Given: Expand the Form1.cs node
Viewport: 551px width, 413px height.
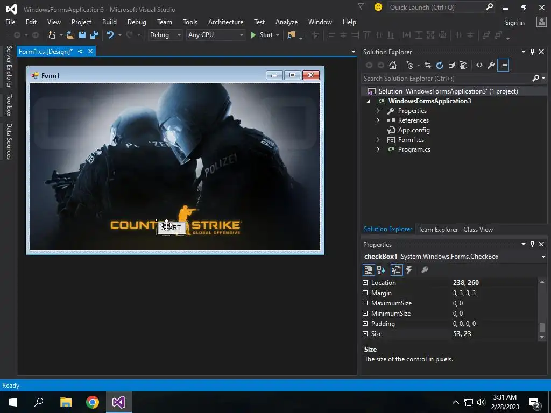Looking at the screenshot, I should pos(378,139).
